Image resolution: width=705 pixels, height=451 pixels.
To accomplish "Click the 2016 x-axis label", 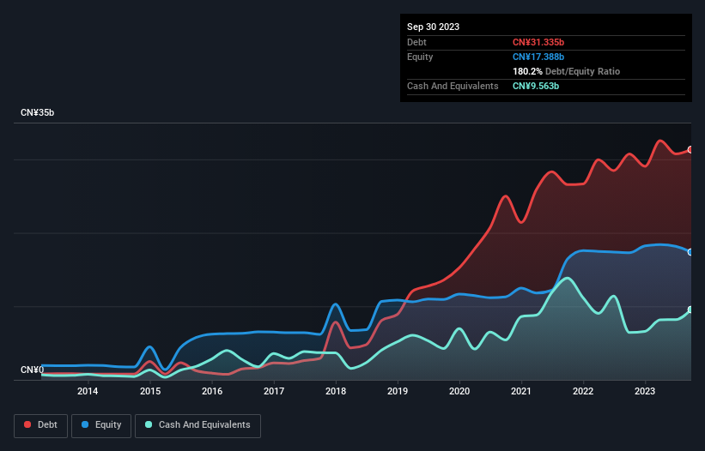I will point(212,391).
